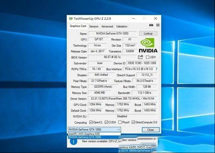Image resolution: width=215 pixels, height=153 pixels.
Task: Click the Release Date field Jan 4, 2017
Action: click(x=97, y=51)
